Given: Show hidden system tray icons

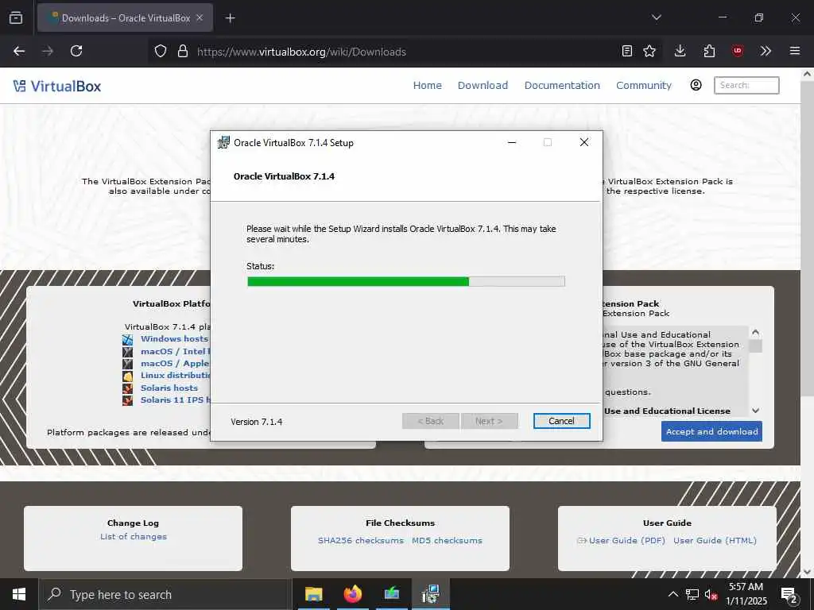Looking at the screenshot, I should 673,594.
